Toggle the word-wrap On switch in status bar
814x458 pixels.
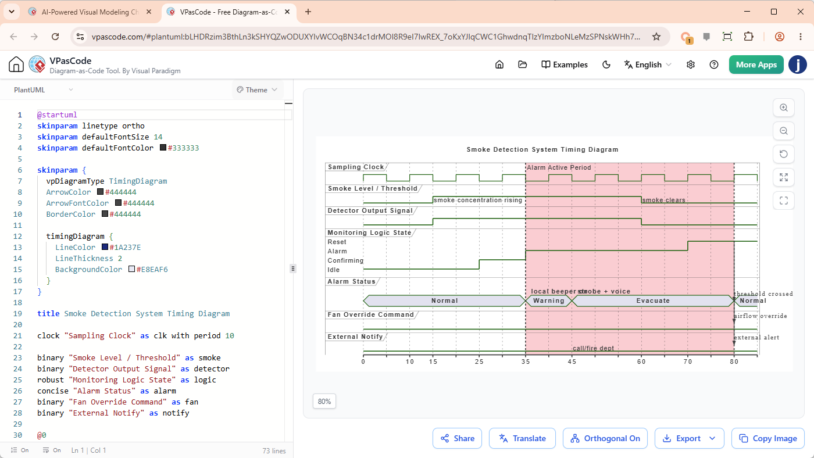pos(52,450)
